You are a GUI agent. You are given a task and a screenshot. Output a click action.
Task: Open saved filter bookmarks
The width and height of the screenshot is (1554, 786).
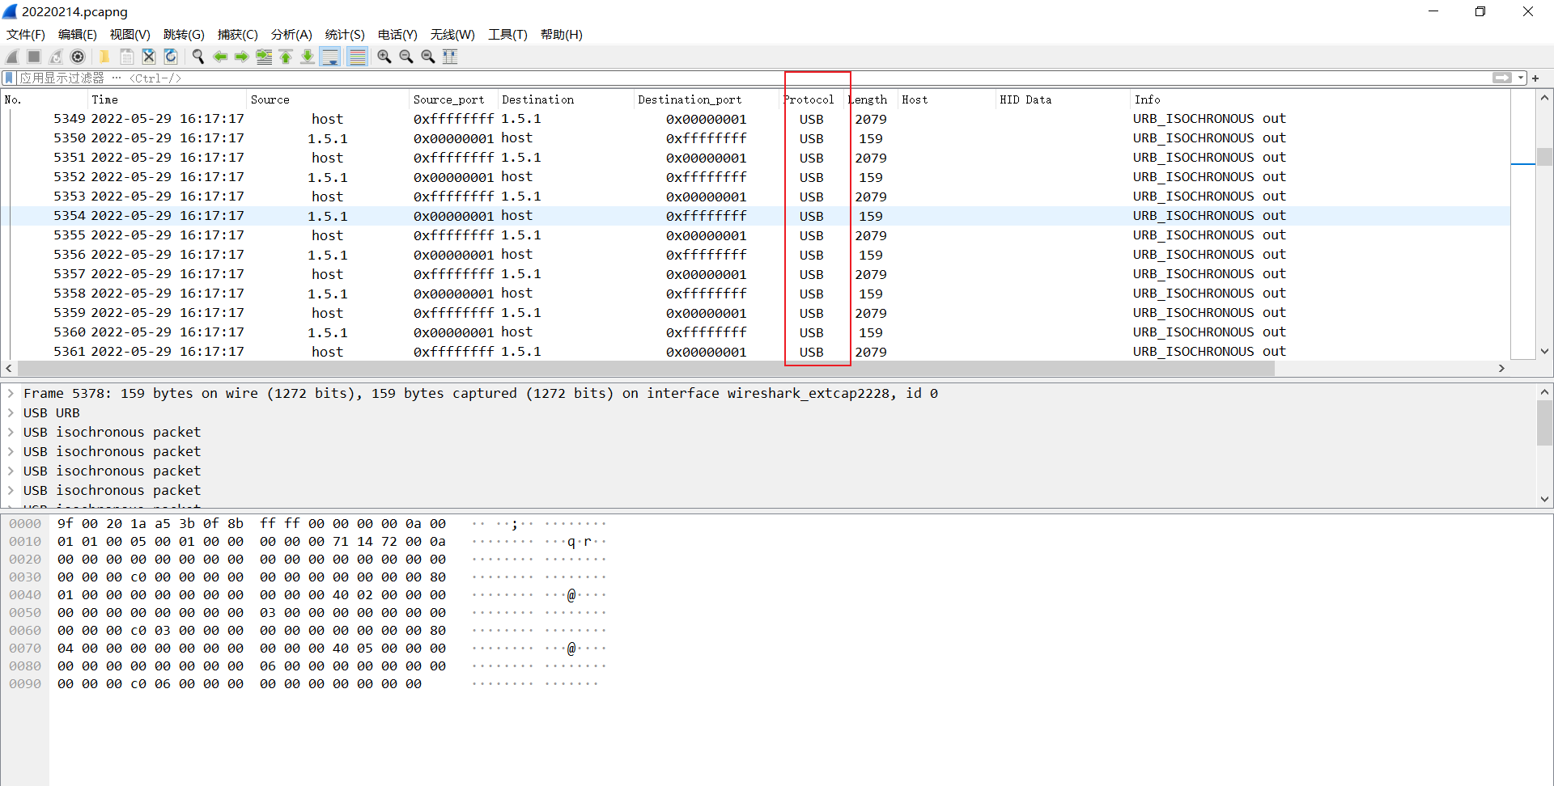tap(8, 78)
